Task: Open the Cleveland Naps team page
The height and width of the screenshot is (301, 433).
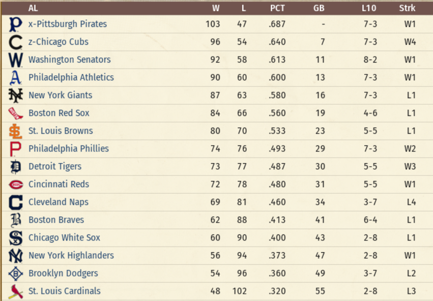Action: pos(58,202)
